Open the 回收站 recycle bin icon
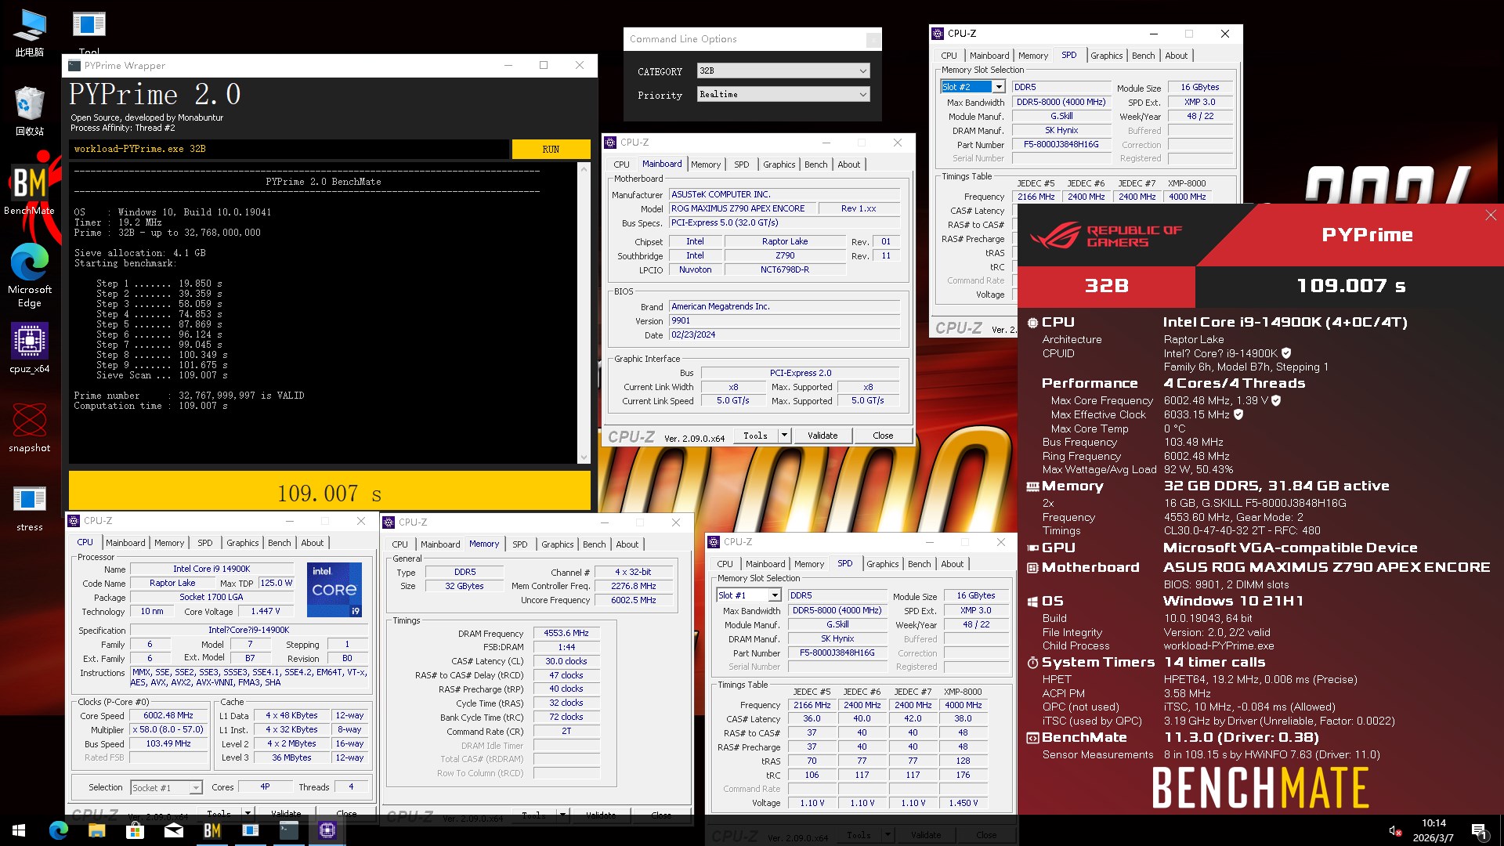 (x=30, y=111)
